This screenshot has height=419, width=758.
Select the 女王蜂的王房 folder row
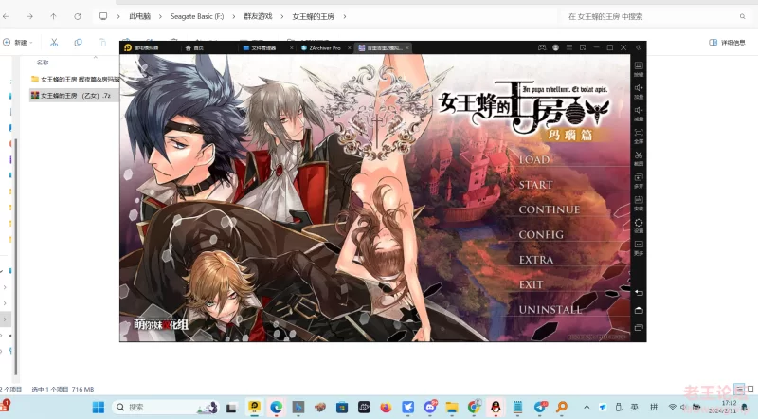(x=75, y=79)
